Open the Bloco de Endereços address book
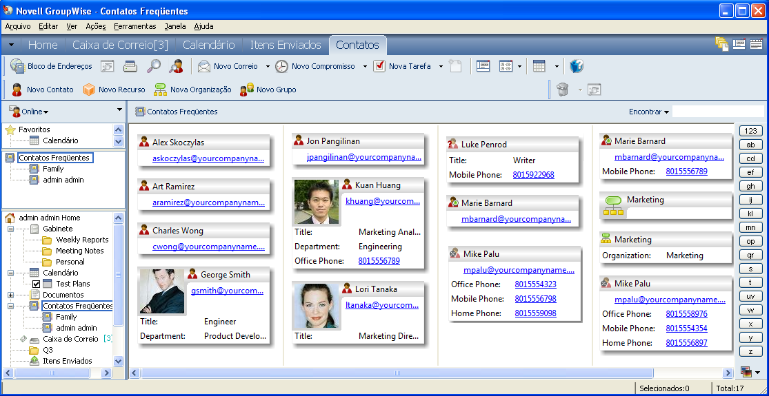This screenshot has width=769, height=396. (x=52, y=66)
